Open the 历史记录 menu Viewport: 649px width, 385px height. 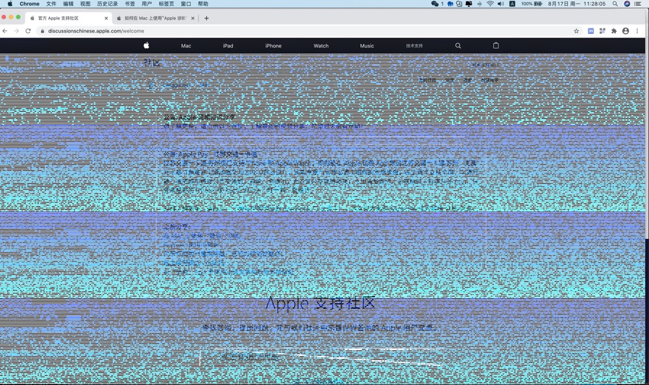coord(108,4)
